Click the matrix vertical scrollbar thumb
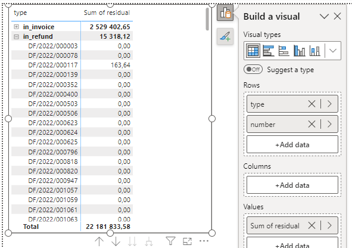 coord(207,19)
